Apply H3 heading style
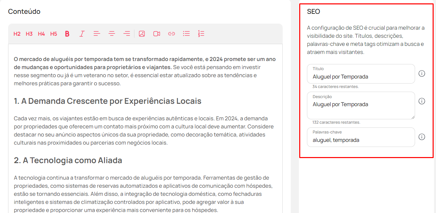The image size is (436, 213). tap(29, 34)
